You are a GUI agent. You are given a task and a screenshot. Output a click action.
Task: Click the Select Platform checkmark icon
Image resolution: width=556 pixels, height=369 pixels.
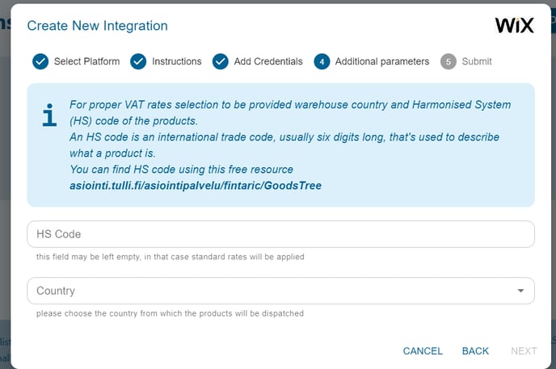[40, 61]
